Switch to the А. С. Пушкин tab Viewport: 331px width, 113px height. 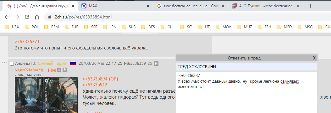point(266,6)
